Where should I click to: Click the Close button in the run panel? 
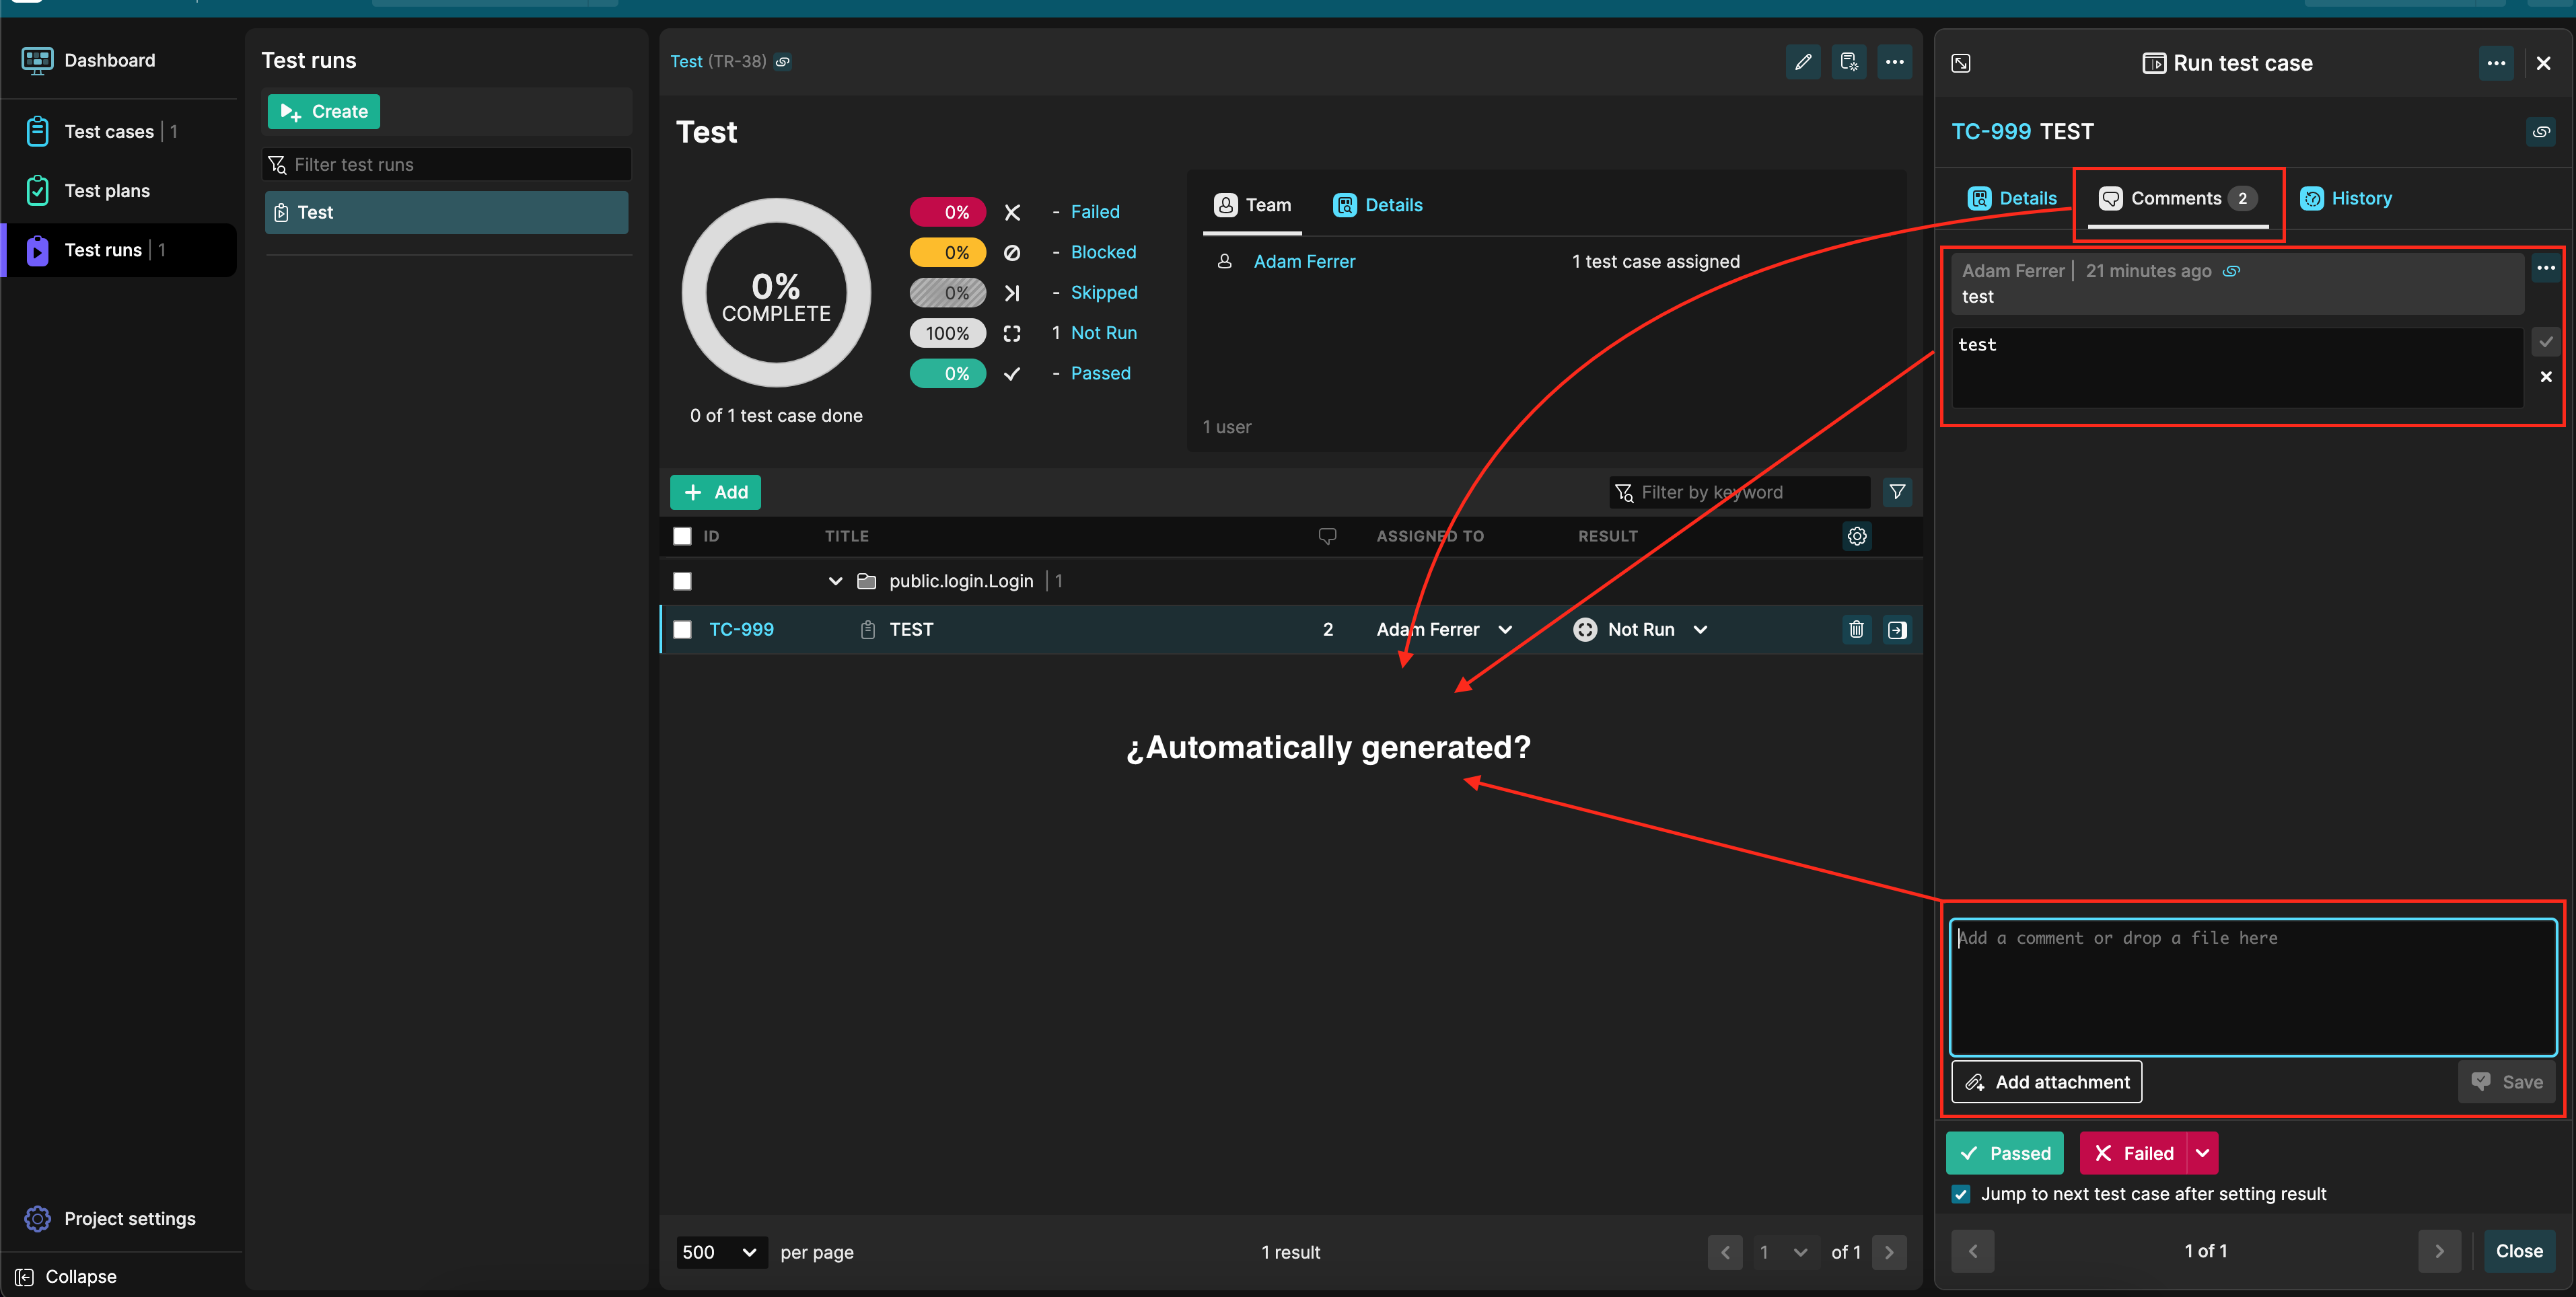point(2519,1251)
